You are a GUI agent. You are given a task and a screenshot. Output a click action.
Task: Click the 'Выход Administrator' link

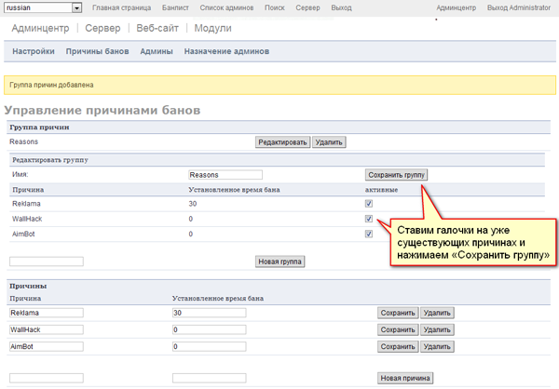click(x=521, y=7)
